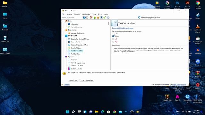Open the Help menu
This screenshot has width=205, height=115.
point(106,14)
